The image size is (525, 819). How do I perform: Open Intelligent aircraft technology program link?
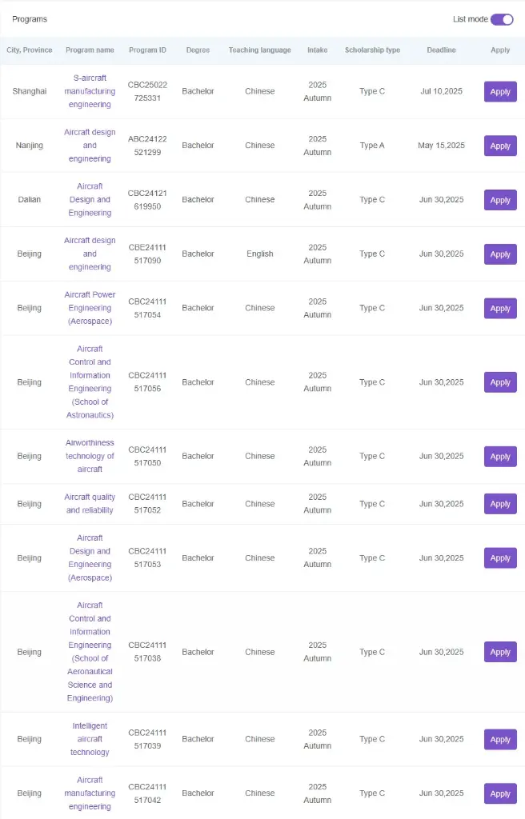[90, 738]
